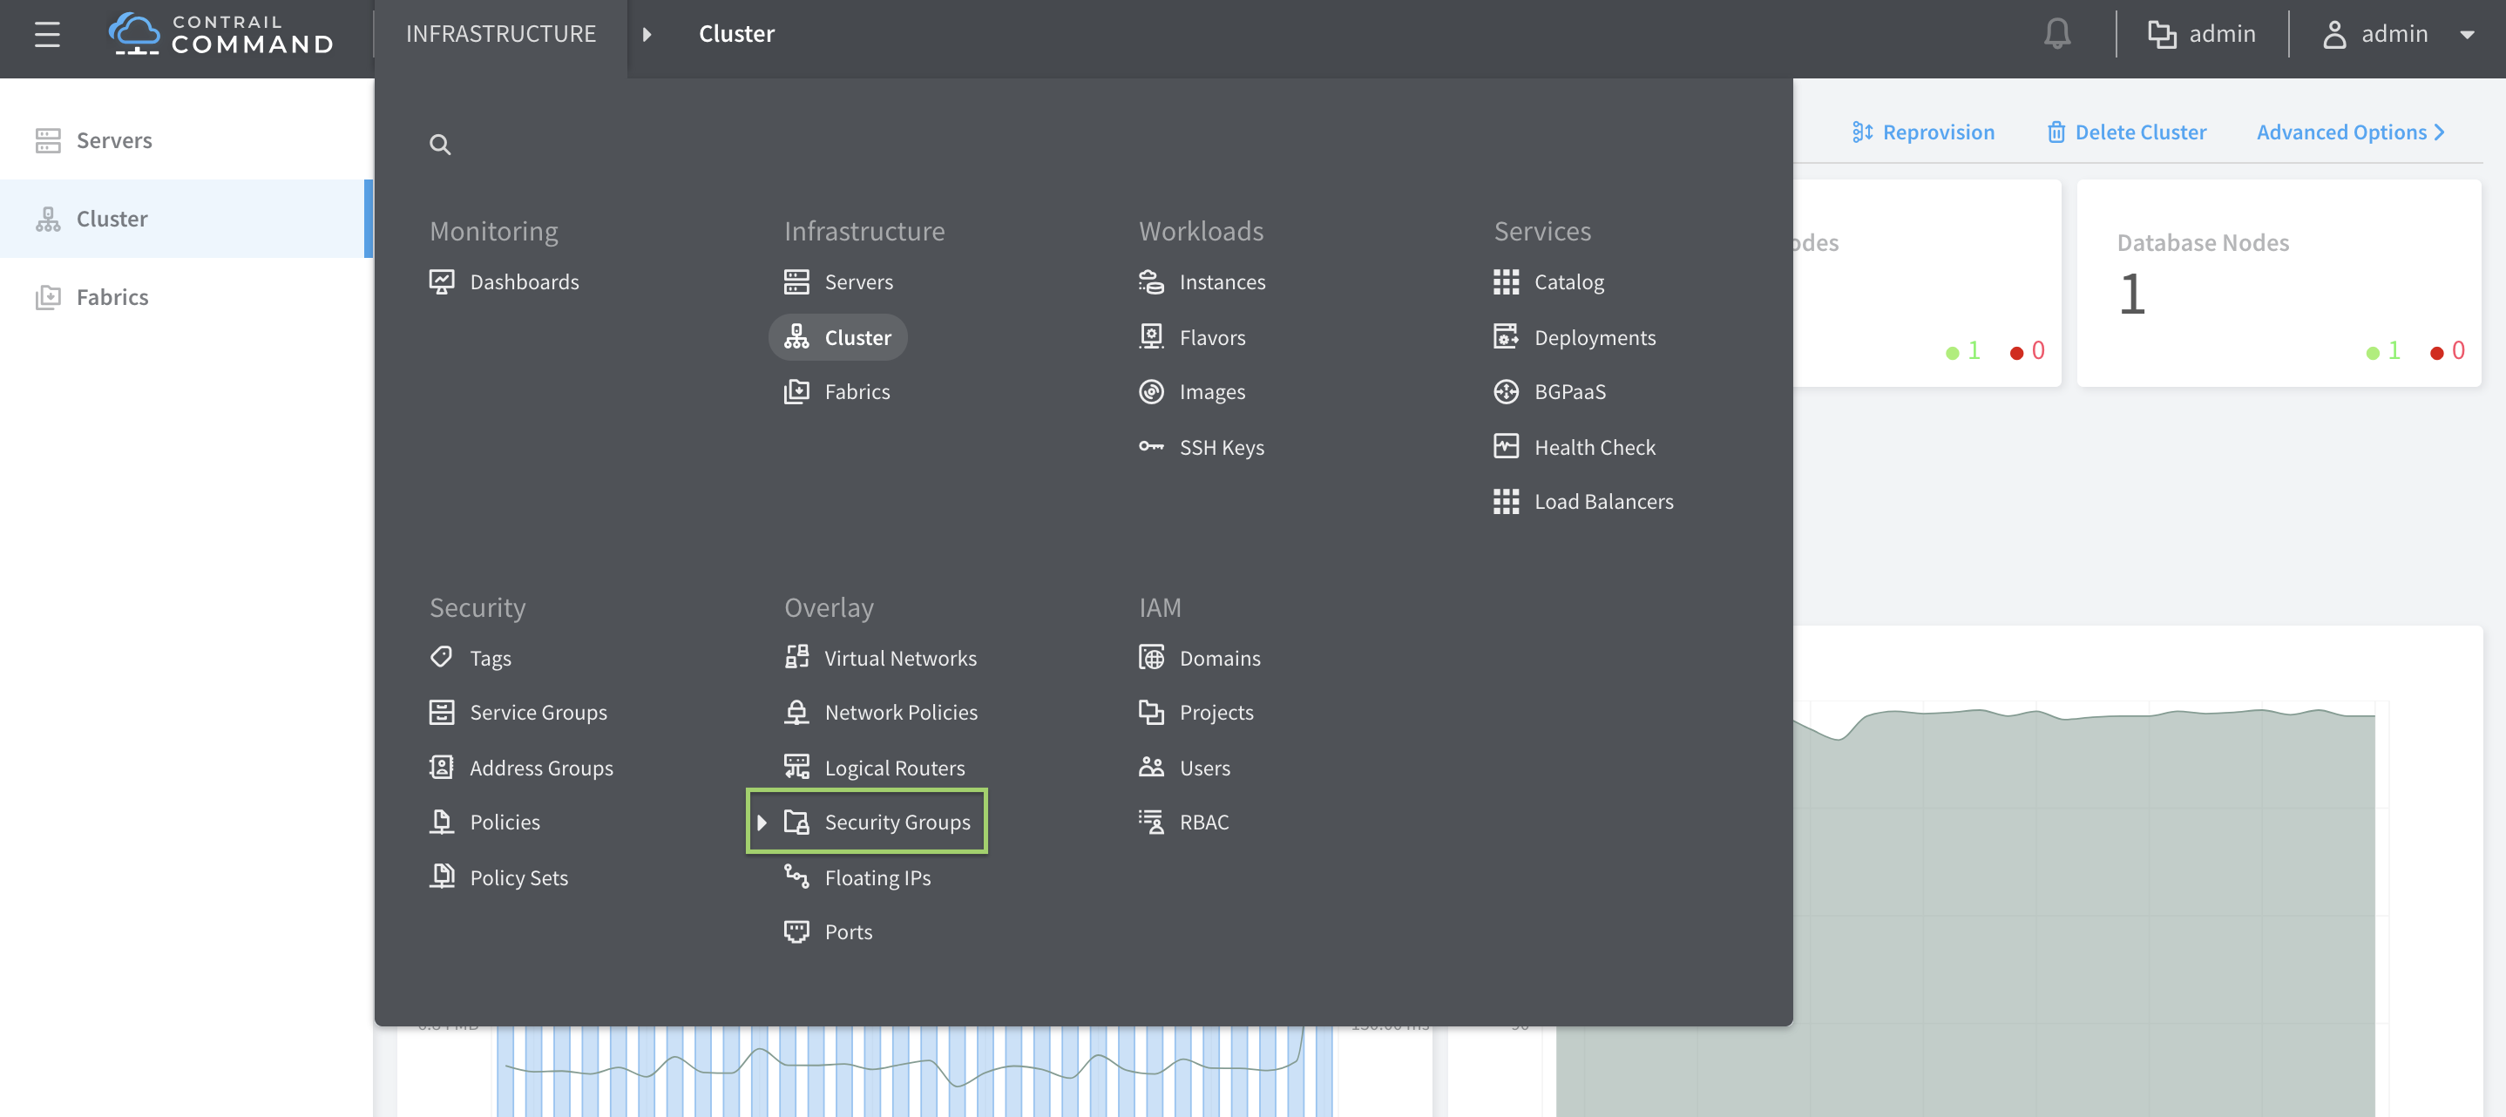
Task: Click the Cluster breadcrumb title
Action: [736, 34]
